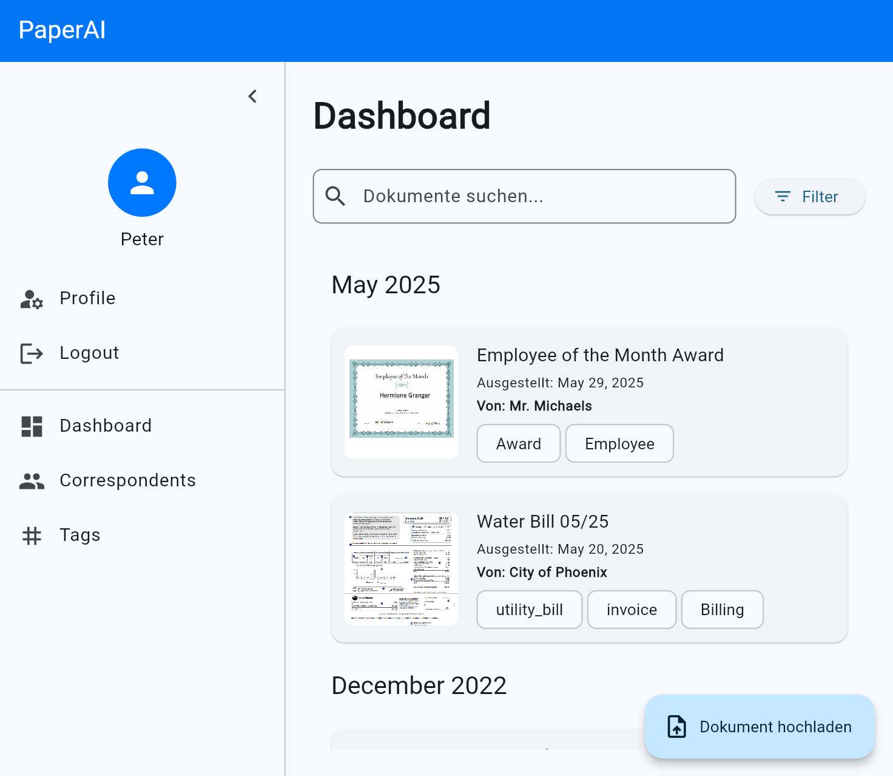Click the Profile person-gear icon
893x776 pixels.
pos(32,299)
